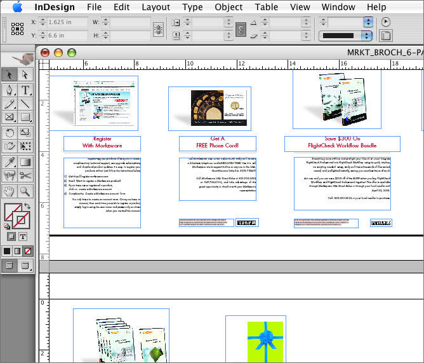Open the Window menu

point(338,7)
